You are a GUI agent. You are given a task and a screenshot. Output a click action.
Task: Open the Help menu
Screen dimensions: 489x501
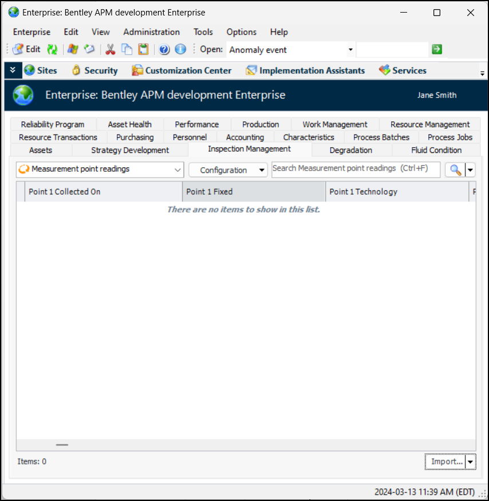279,32
